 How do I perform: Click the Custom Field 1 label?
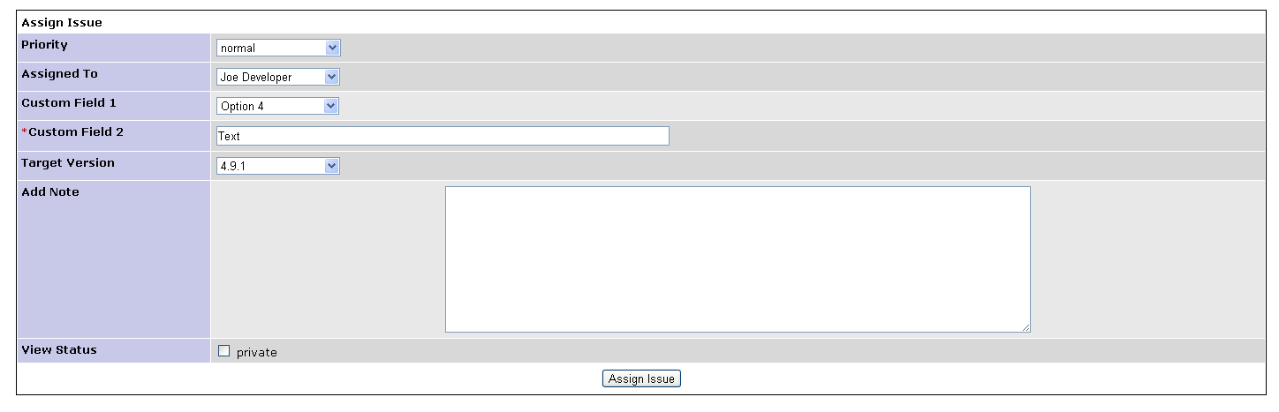(x=69, y=102)
